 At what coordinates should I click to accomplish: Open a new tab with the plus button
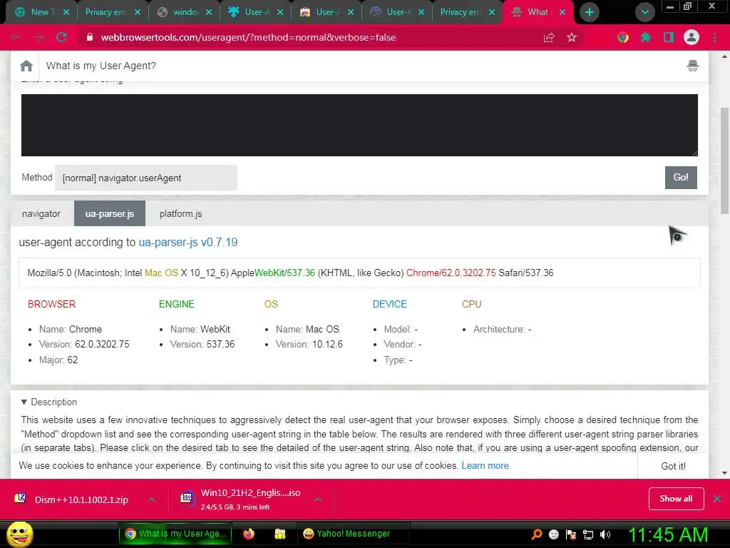pyautogui.click(x=590, y=12)
